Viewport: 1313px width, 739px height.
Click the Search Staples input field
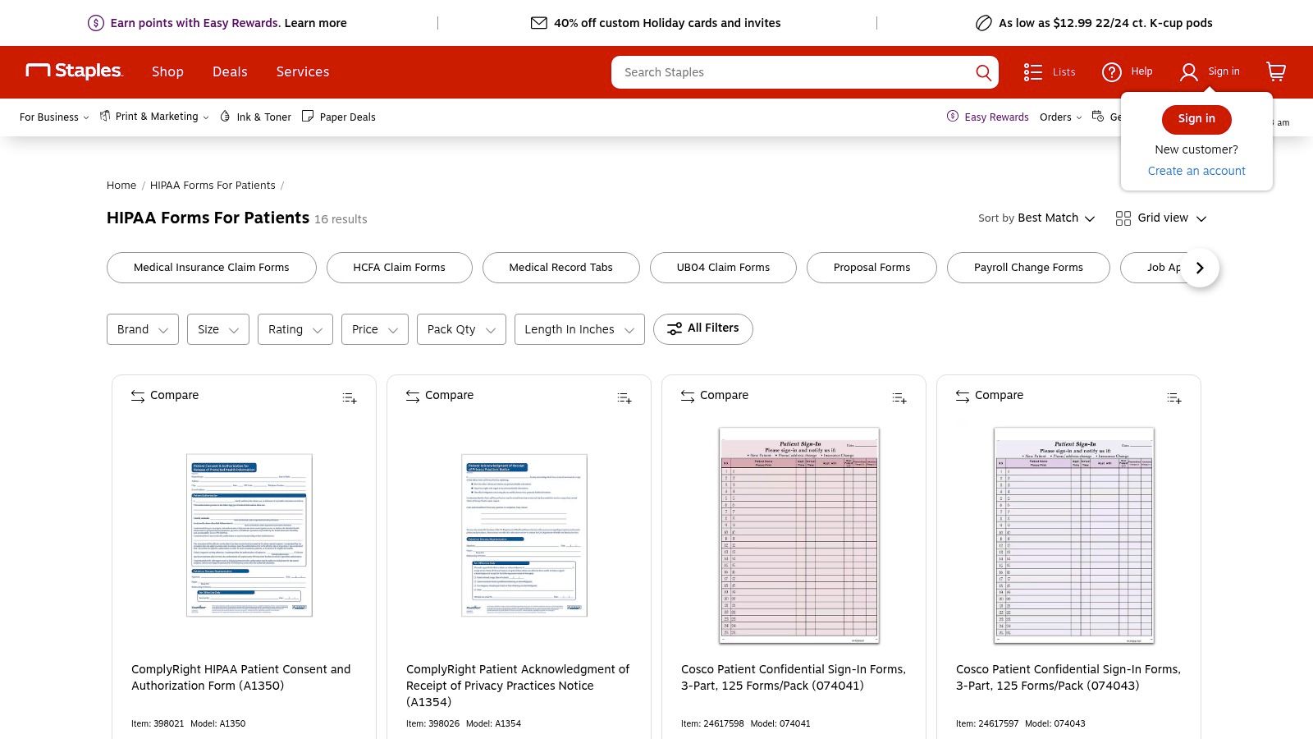(792, 72)
